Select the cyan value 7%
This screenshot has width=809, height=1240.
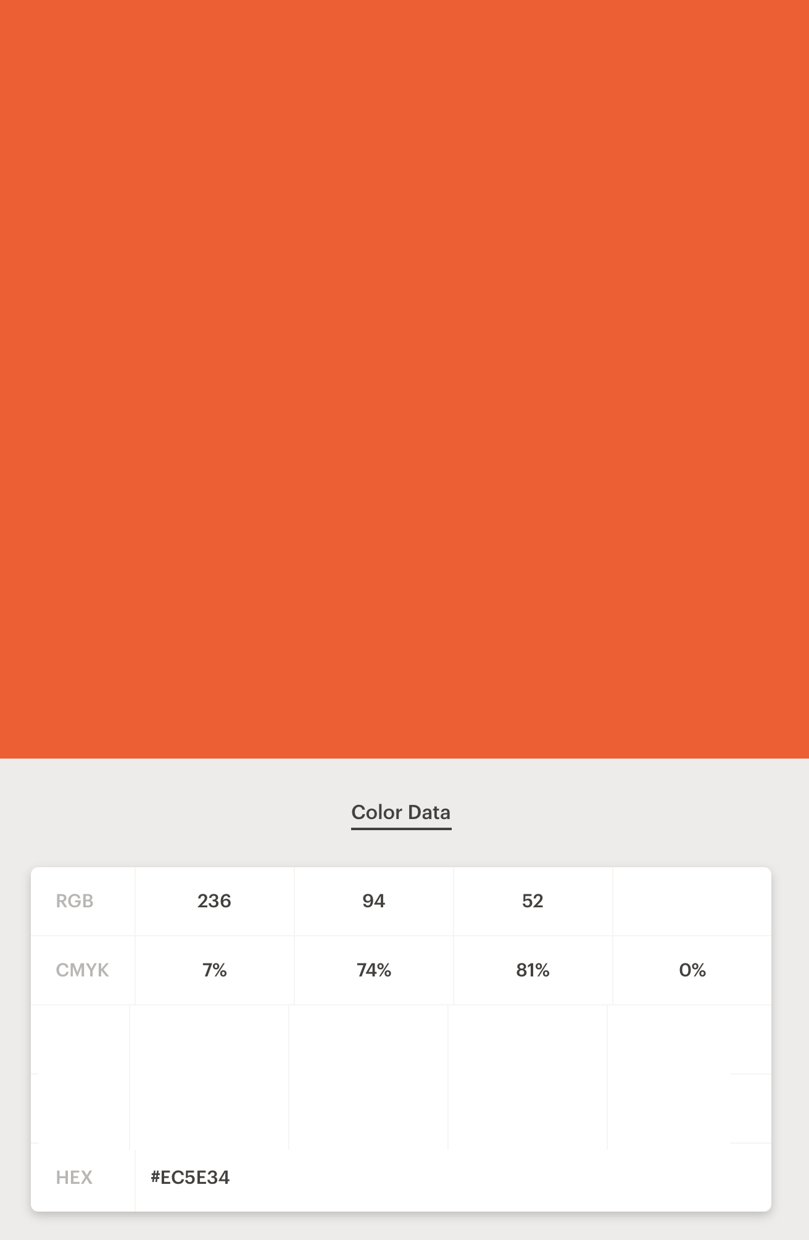pos(214,970)
